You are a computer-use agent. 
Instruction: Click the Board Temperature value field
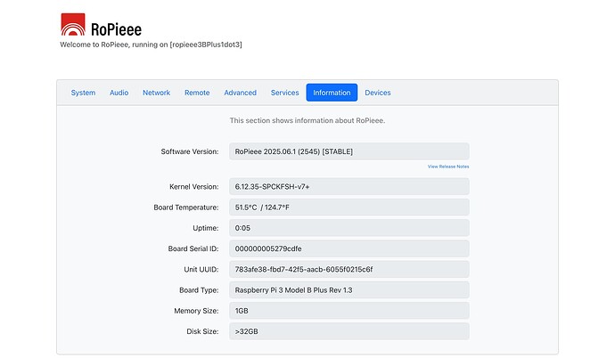coord(349,207)
